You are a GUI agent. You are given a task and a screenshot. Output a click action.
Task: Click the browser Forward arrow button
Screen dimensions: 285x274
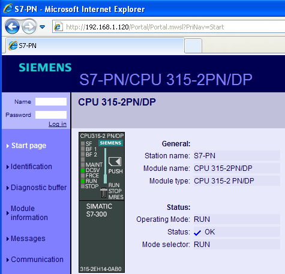(x=29, y=26)
